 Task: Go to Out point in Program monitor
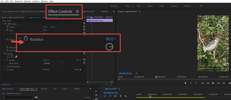point(224,83)
